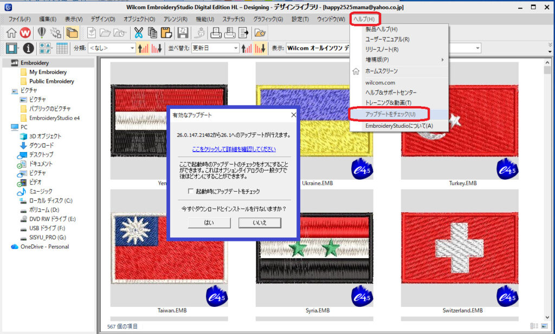Image resolution: width=555 pixels, height=334 pixels.
Task: Click the hot air balloon icon
Action: 41,33
